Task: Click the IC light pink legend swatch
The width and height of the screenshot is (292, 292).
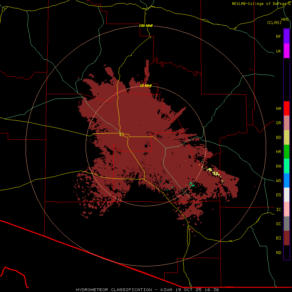Action: click(x=286, y=209)
